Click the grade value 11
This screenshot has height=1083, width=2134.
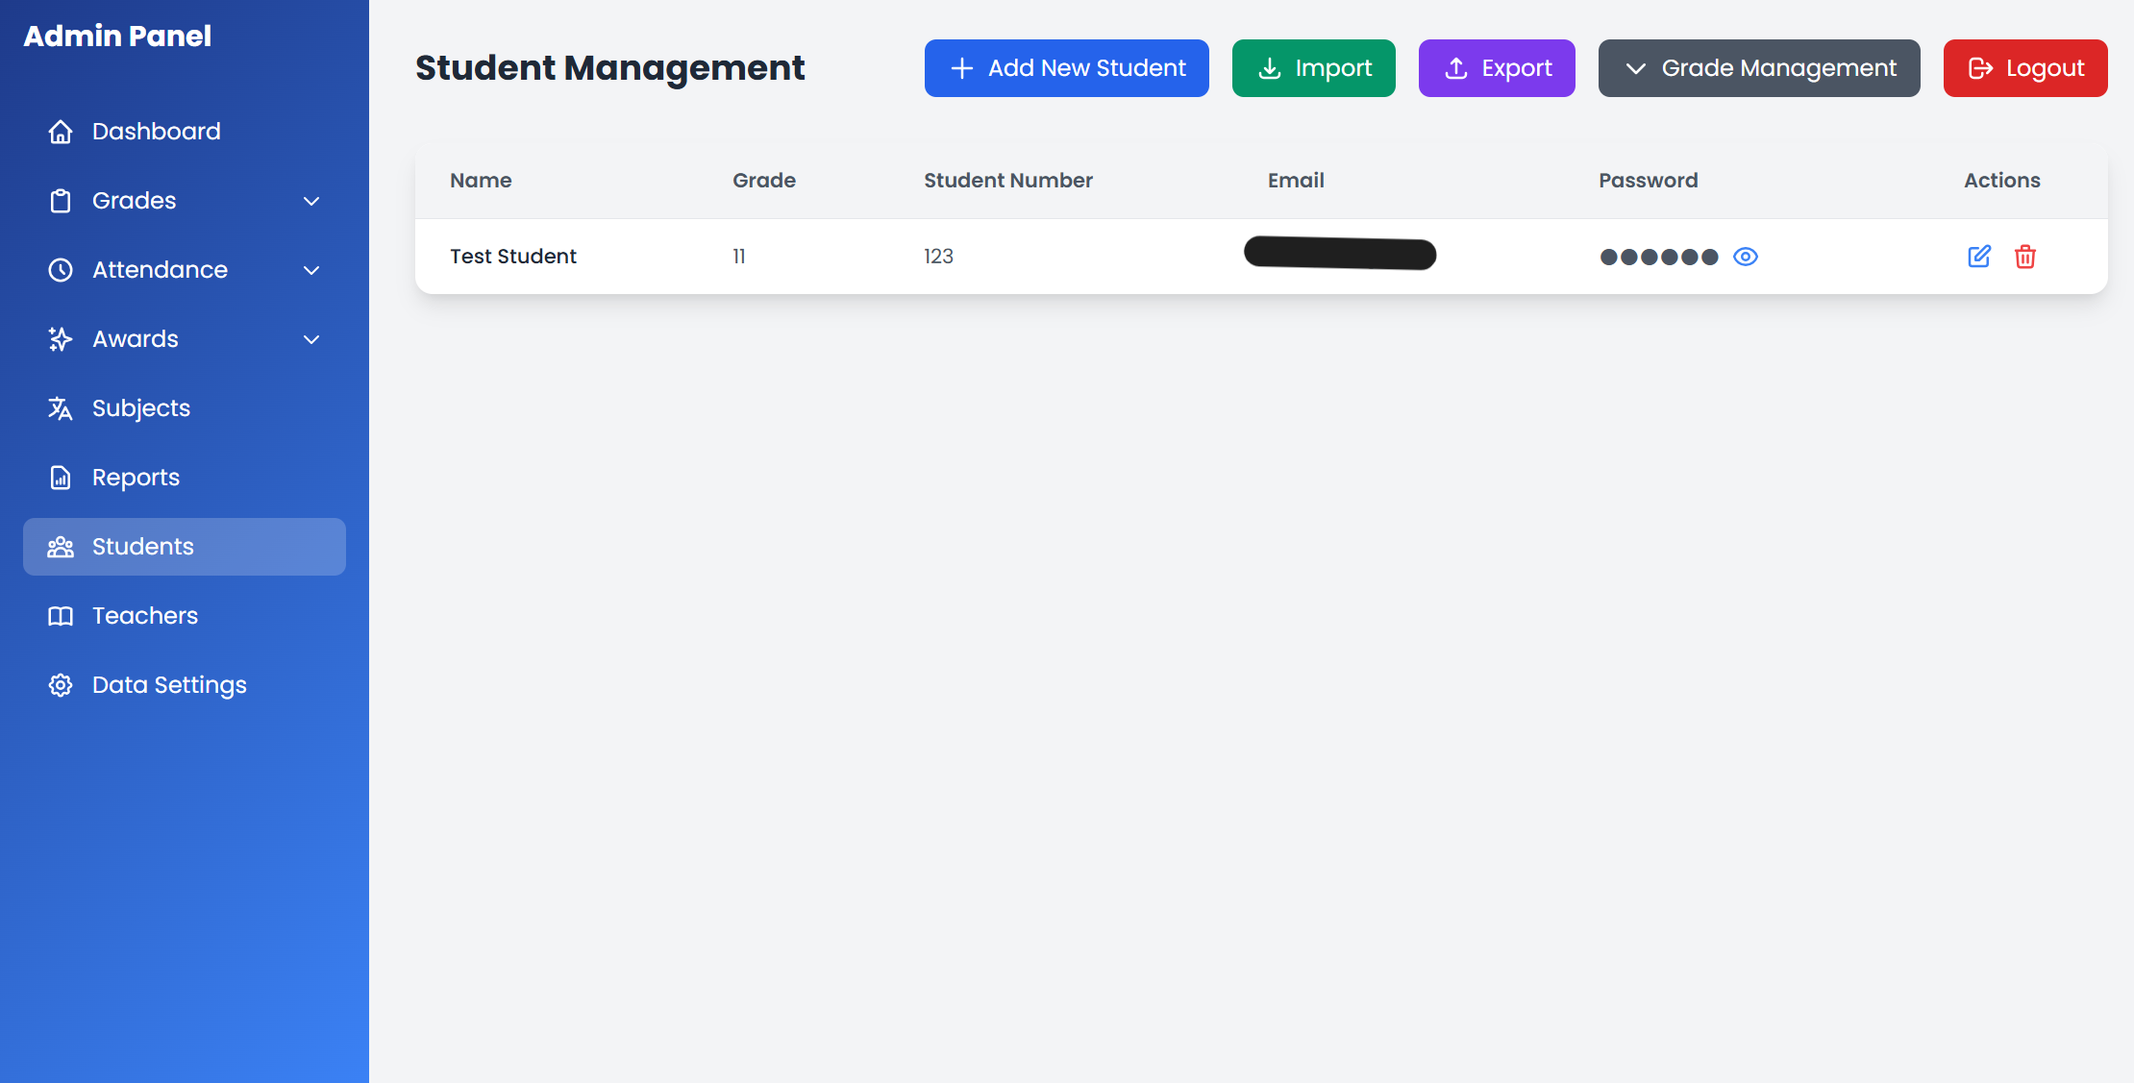tap(739, 257)
